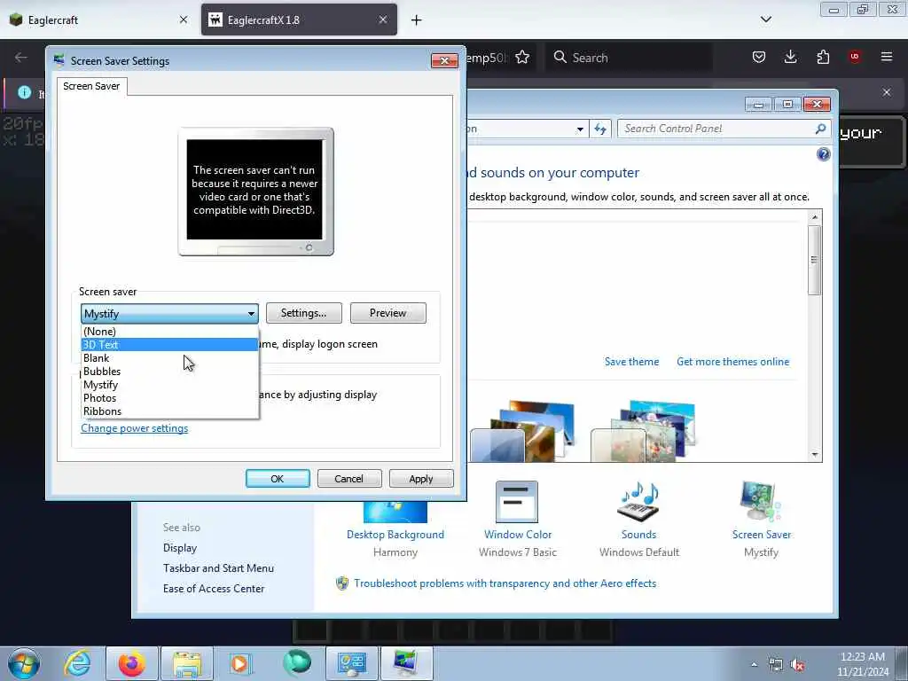Open the list all tabs chevron
Image resolution: width=908 pixels, height=681 pixels.
[x=765, y=20]
